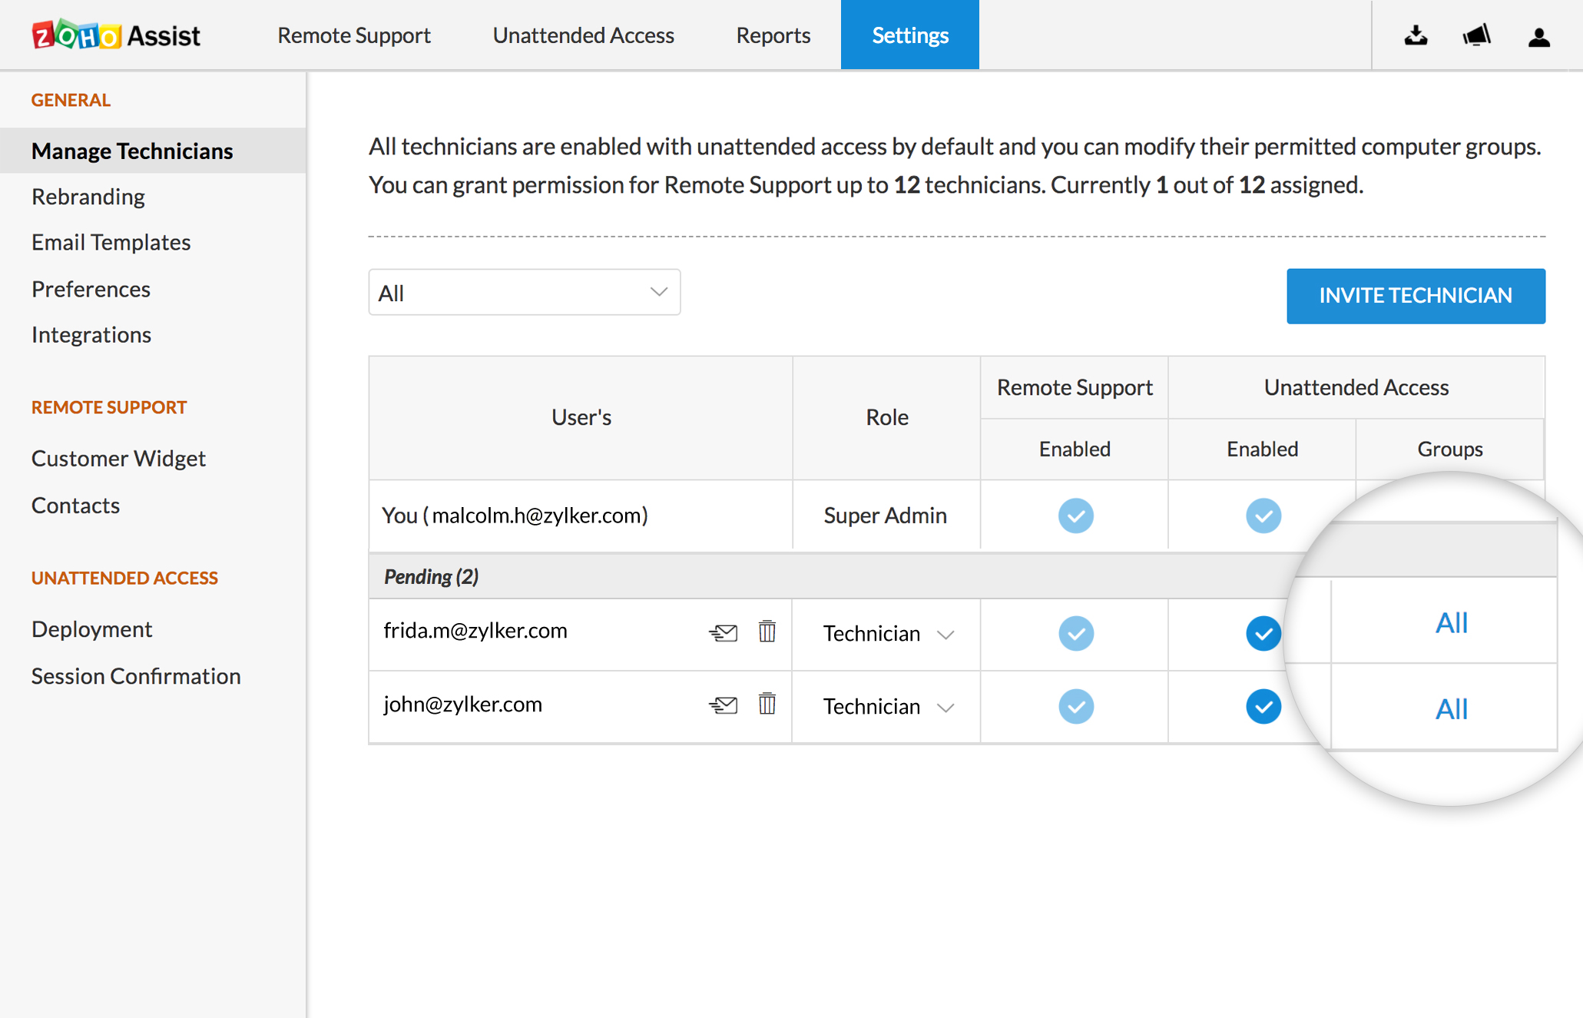Toggle Remote Support for frida.m@zylker.com
Image resolution: width=1583 pixels, height=1018 pixels.
1075,634
